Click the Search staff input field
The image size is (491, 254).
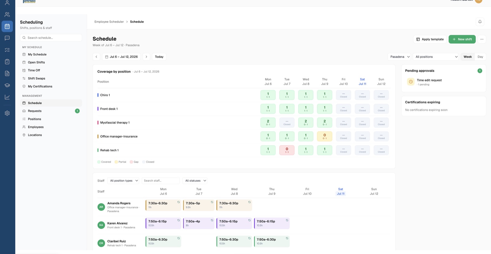[x=160, y=181]
